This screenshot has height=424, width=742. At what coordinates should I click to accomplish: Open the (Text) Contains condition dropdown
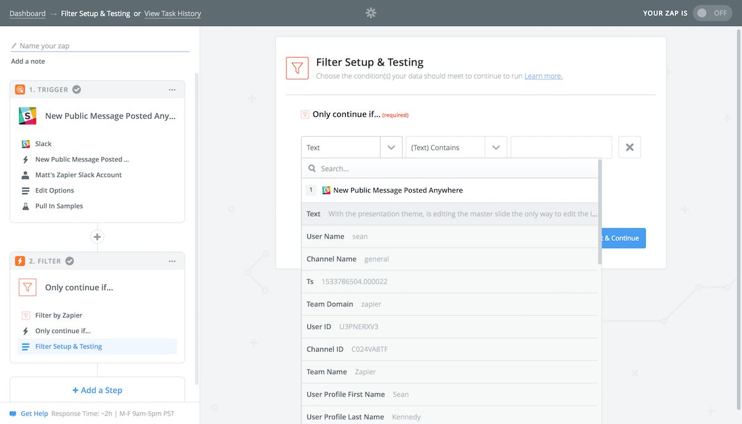point(456,148)
